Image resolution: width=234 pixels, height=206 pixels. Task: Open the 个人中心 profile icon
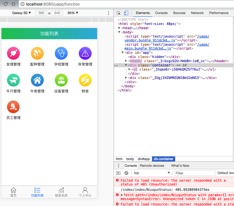85,190
